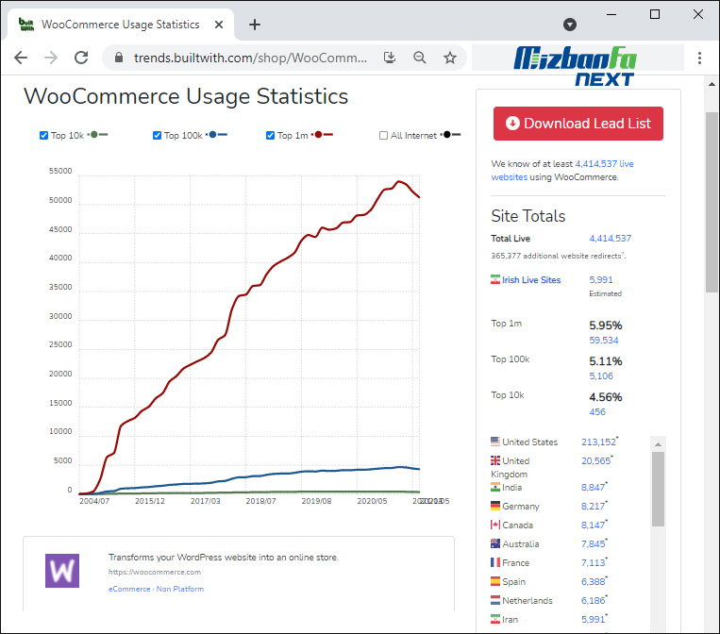Uncheck the Top 1m checkbox
Screen dimensions: 720x634
click(x=271, y=136)
